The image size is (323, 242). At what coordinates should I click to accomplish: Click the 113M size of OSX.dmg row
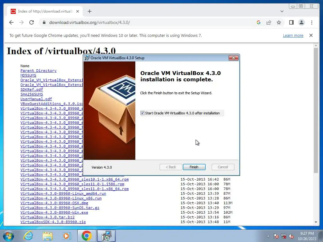pyautogui.click(x=228, y=203)
